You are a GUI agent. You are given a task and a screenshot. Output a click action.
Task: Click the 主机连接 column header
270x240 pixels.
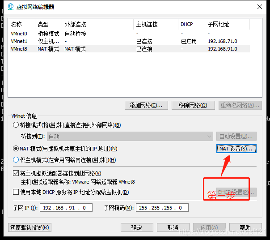coord(156,24)
